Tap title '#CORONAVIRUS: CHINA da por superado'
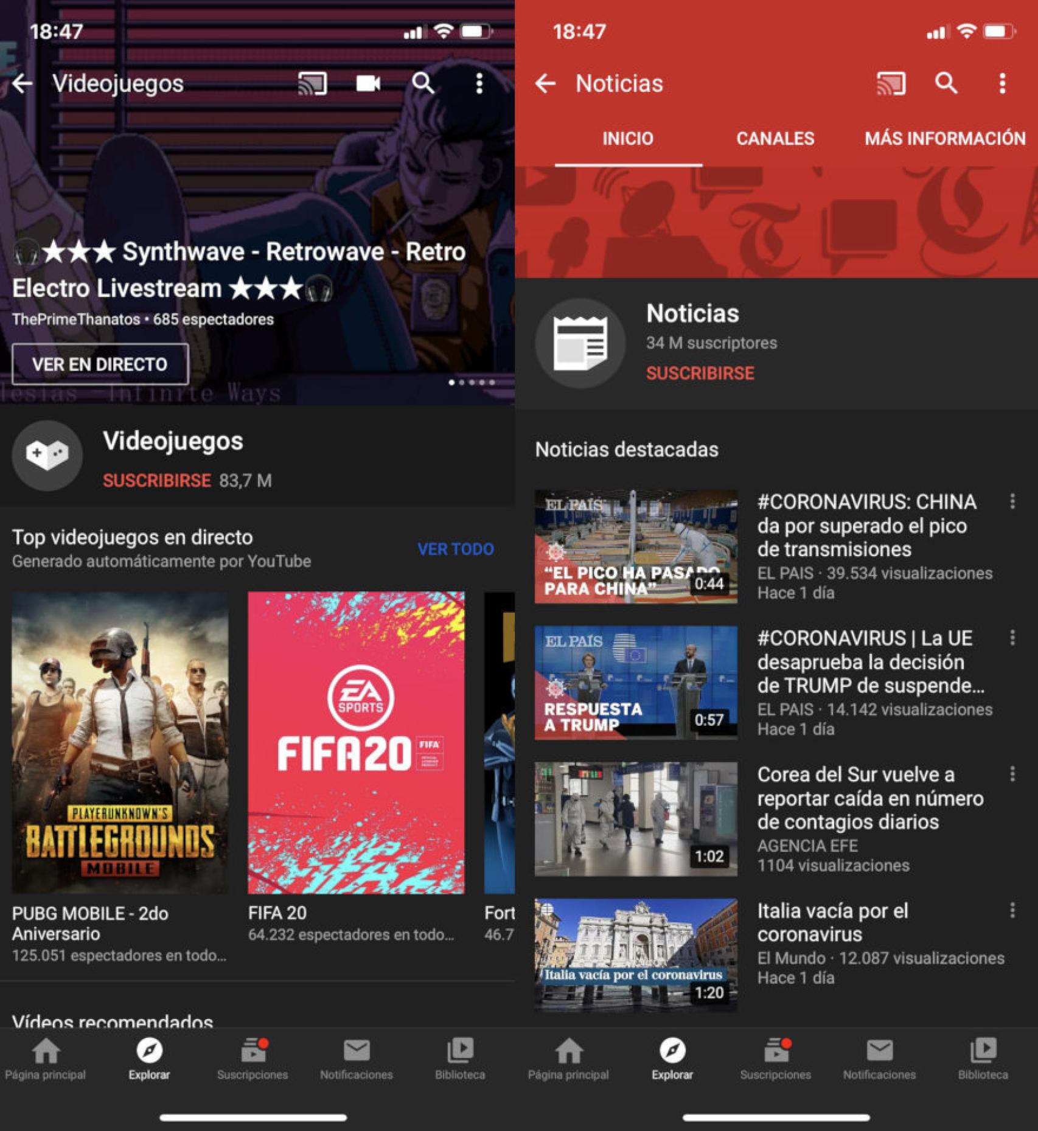The width and height of the screenshot is (1038, 1131). [x=867, y=526]
